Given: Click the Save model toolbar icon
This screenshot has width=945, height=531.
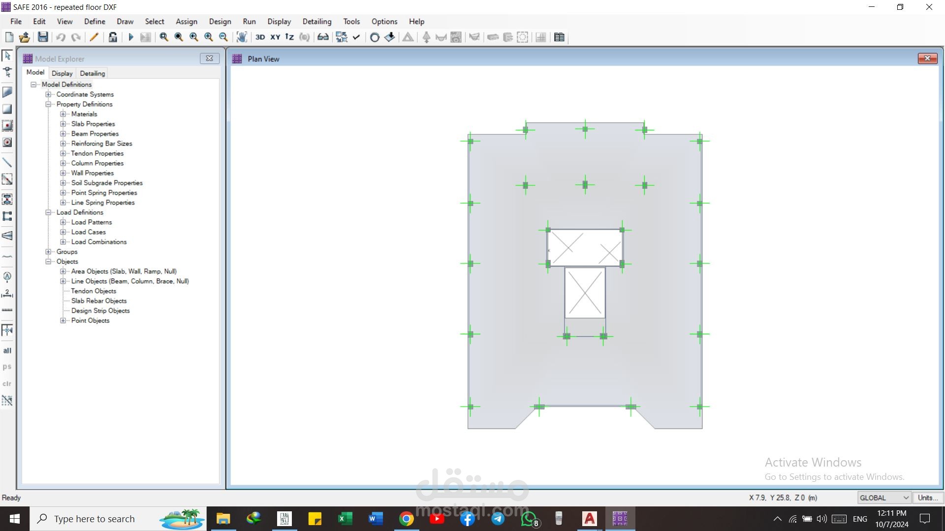Looking at the screenshot, I should pyautogui.click(x=43, y=37).
